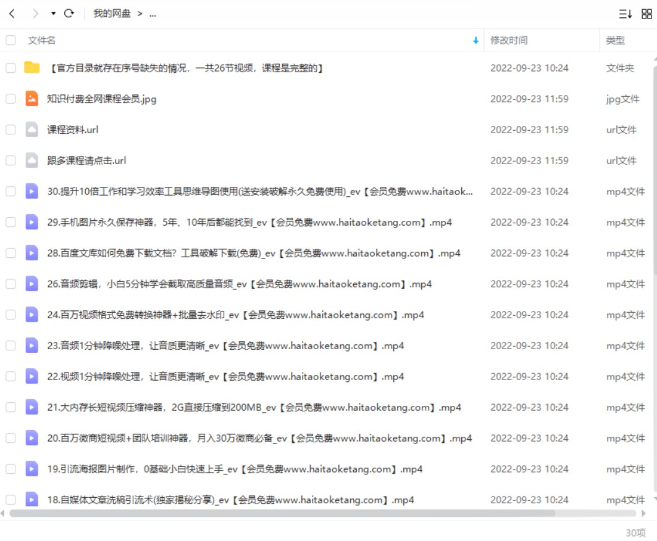Check the 19.引流海报图片制作 checkbox
This screenshot has height=541, width=657.
click(x=10, y=469)
